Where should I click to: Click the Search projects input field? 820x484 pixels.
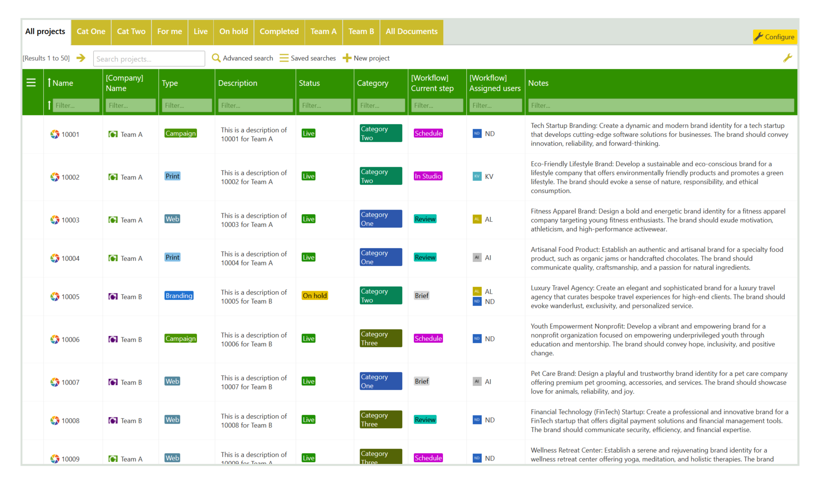pos(149,59)
